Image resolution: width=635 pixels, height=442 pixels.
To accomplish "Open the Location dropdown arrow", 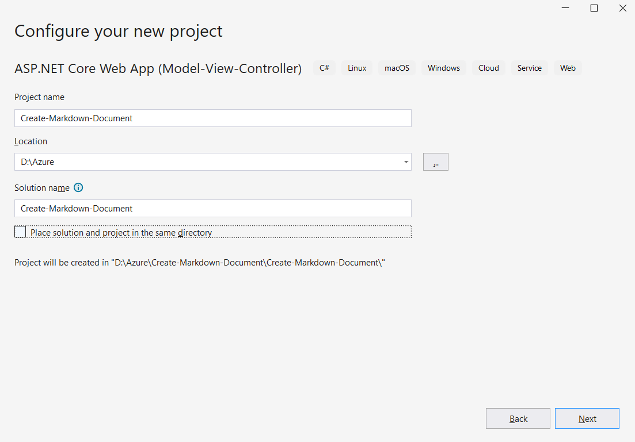I will pos(406,162).
